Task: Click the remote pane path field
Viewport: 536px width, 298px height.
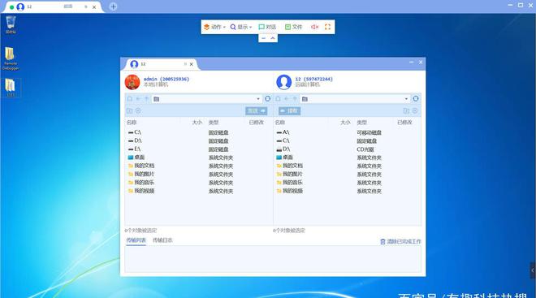Action: click(x=355, y=99)
